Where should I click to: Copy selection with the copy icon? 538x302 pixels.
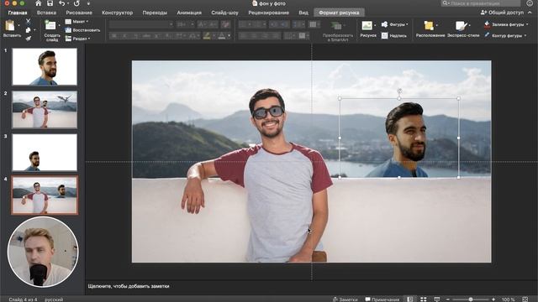click(28, 30)
